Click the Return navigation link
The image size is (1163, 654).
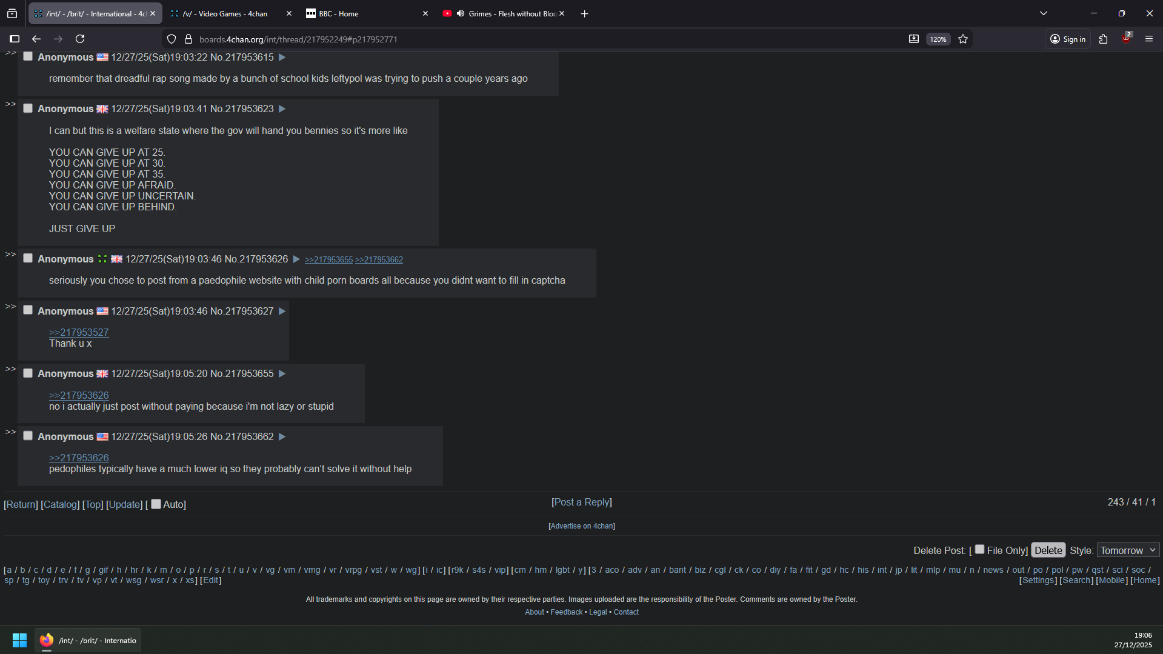click(21, 504)
